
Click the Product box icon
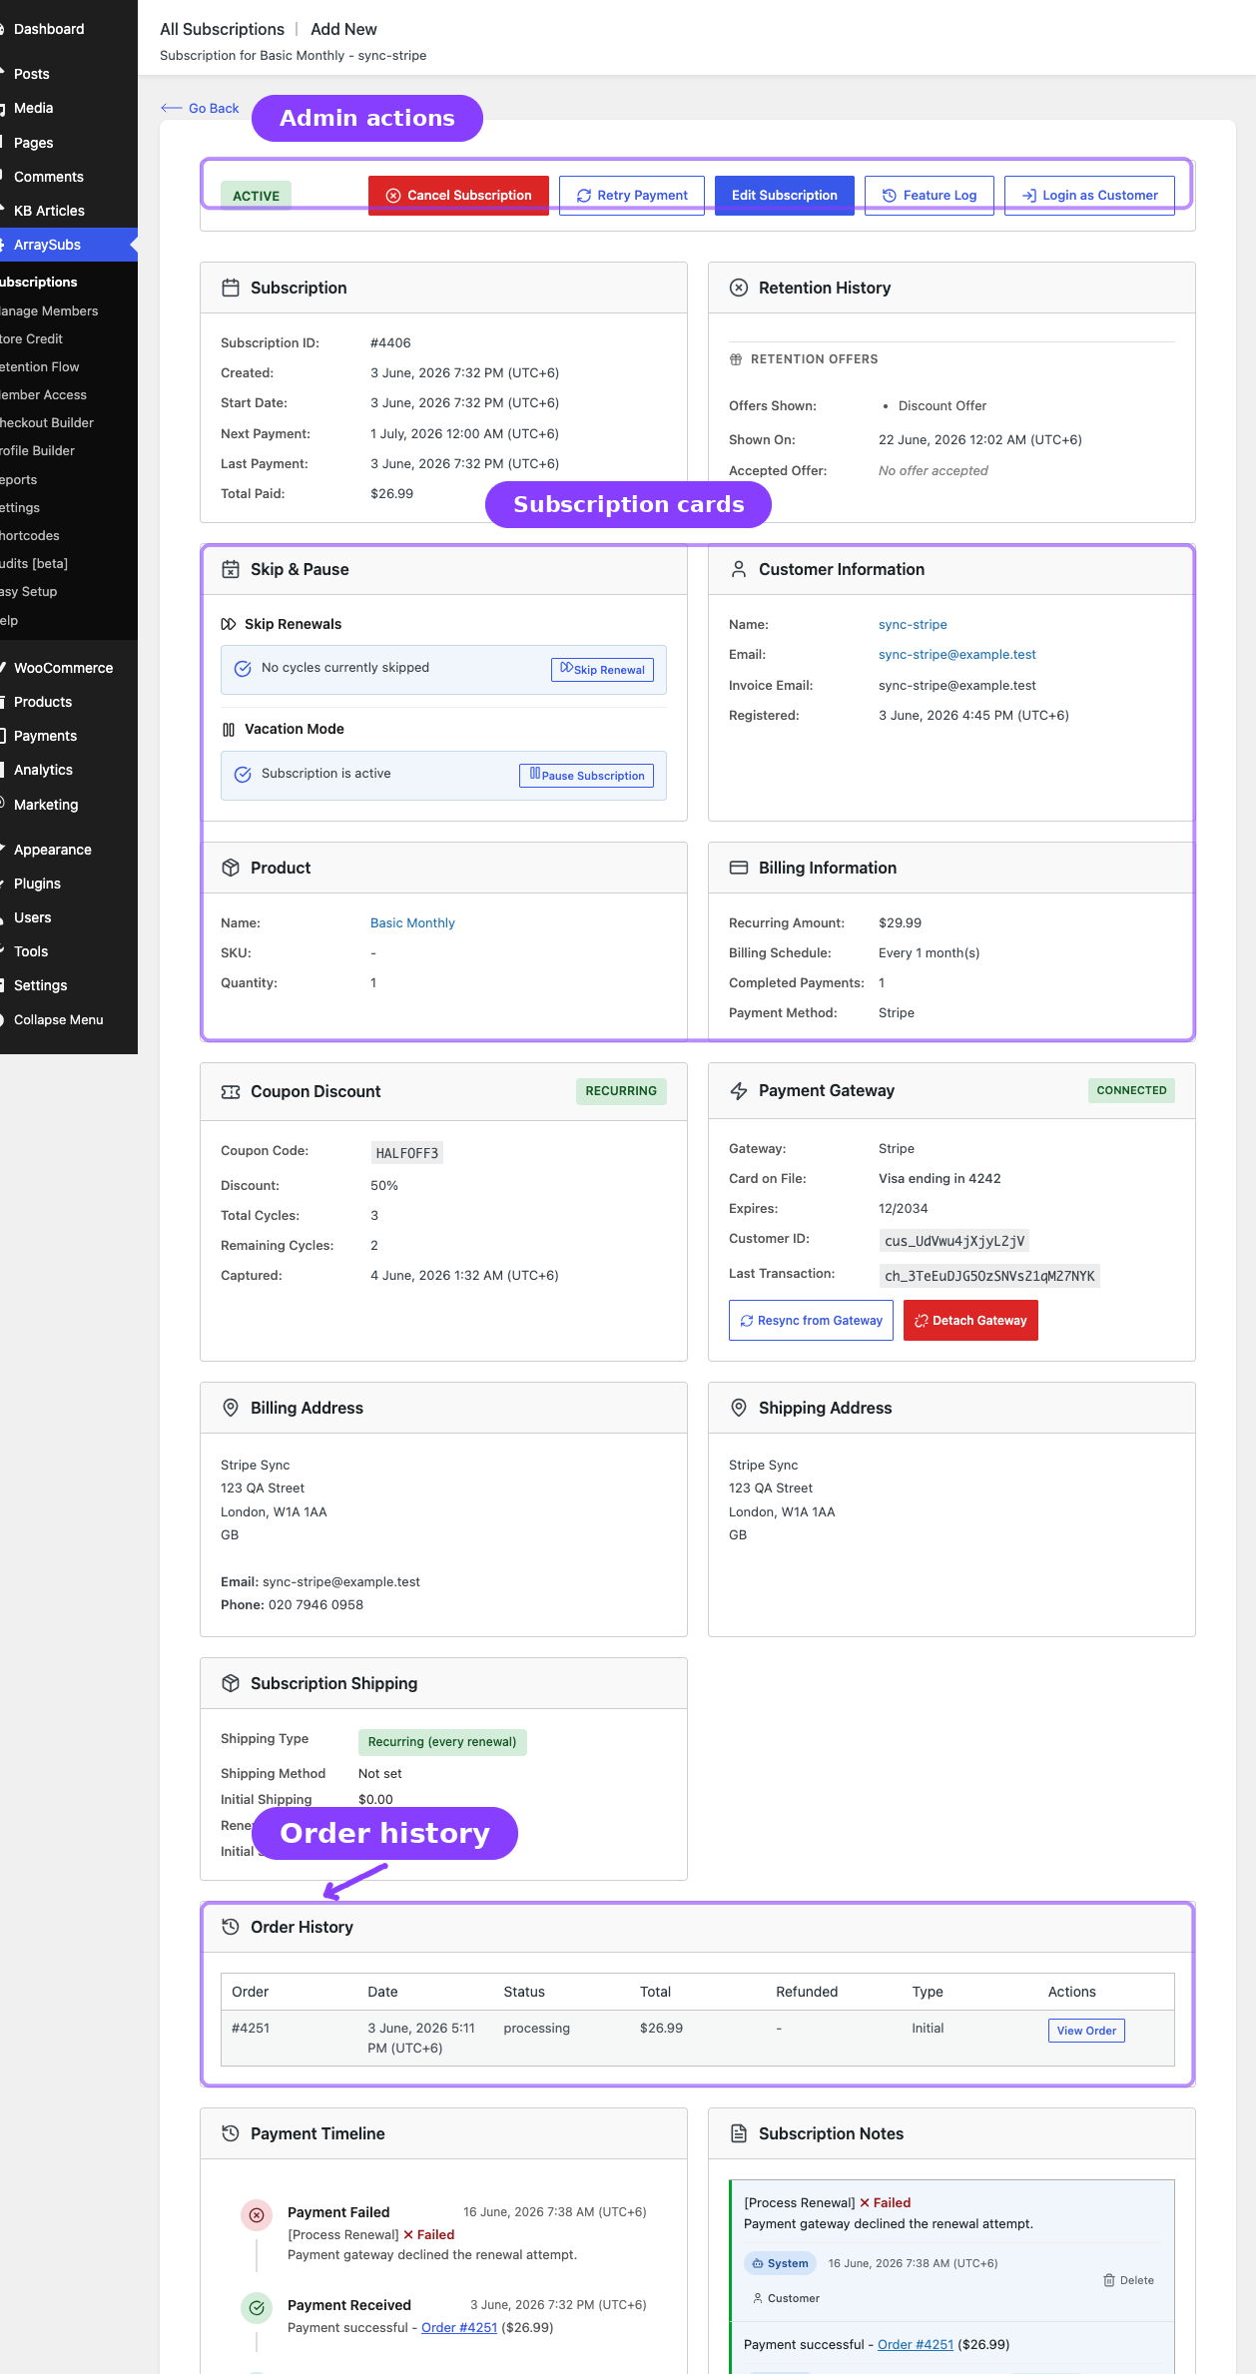[x=231, y=868]
